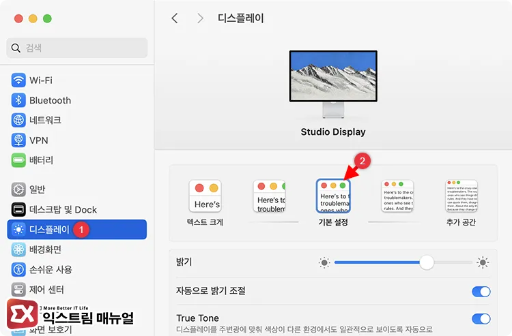Select the 네트워크 sidebar label
512x336 pixels.
[x=45, y=120]
